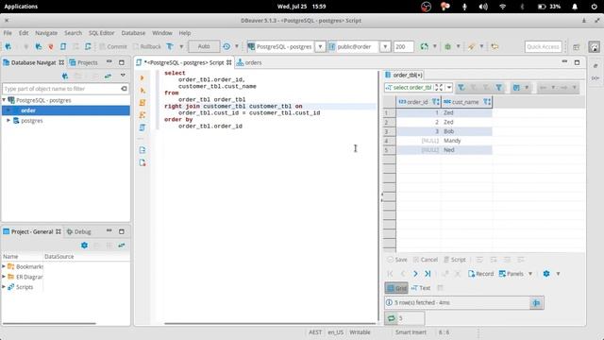
Task: Click the Save button in results panel
Action: pyautogui.click(x=396, y=260)
